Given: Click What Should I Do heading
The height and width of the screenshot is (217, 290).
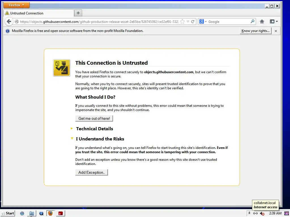Looking at the screenshot, I should (95, 97).
